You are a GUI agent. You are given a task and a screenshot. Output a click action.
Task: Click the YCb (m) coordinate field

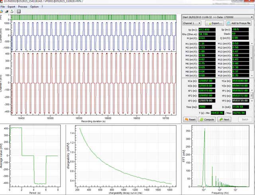tap(240, 86)
